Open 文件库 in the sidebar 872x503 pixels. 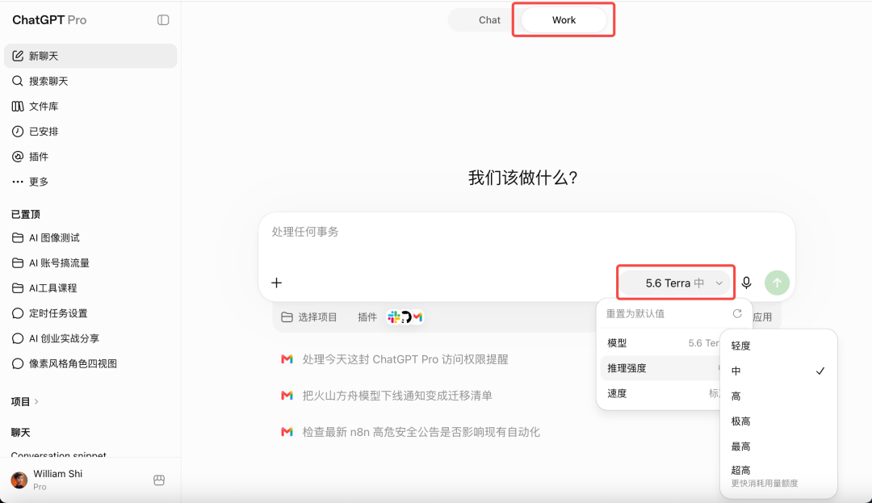tap(90, 106)
